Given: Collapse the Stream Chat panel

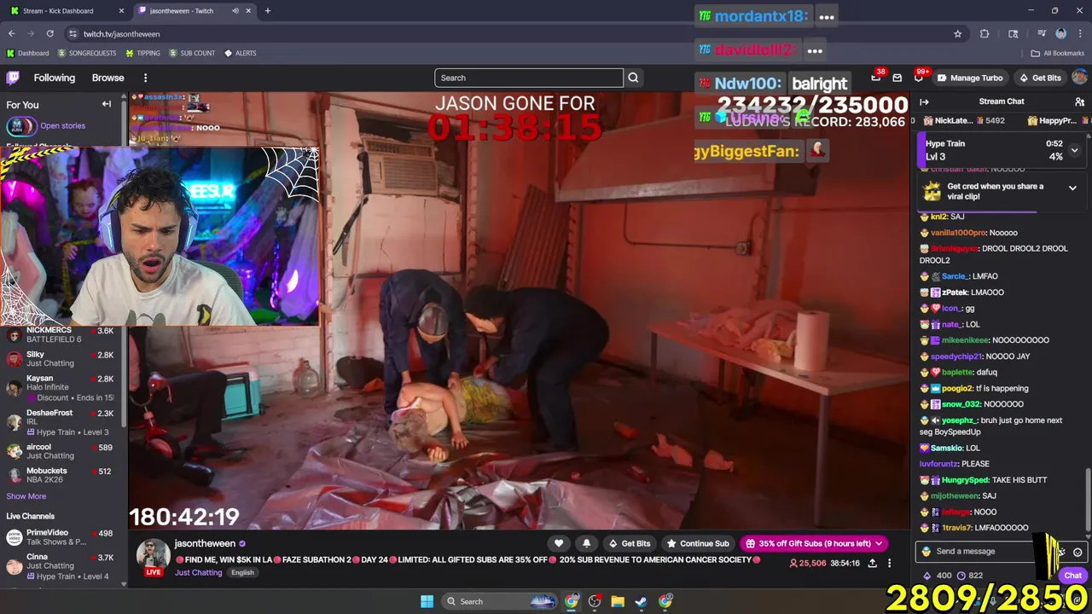Looking at the screenshot, I should 924,101.
